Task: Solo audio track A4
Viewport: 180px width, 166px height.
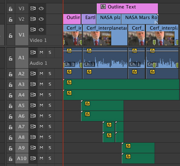Action: pyautogui.click(x=50, y=94)
